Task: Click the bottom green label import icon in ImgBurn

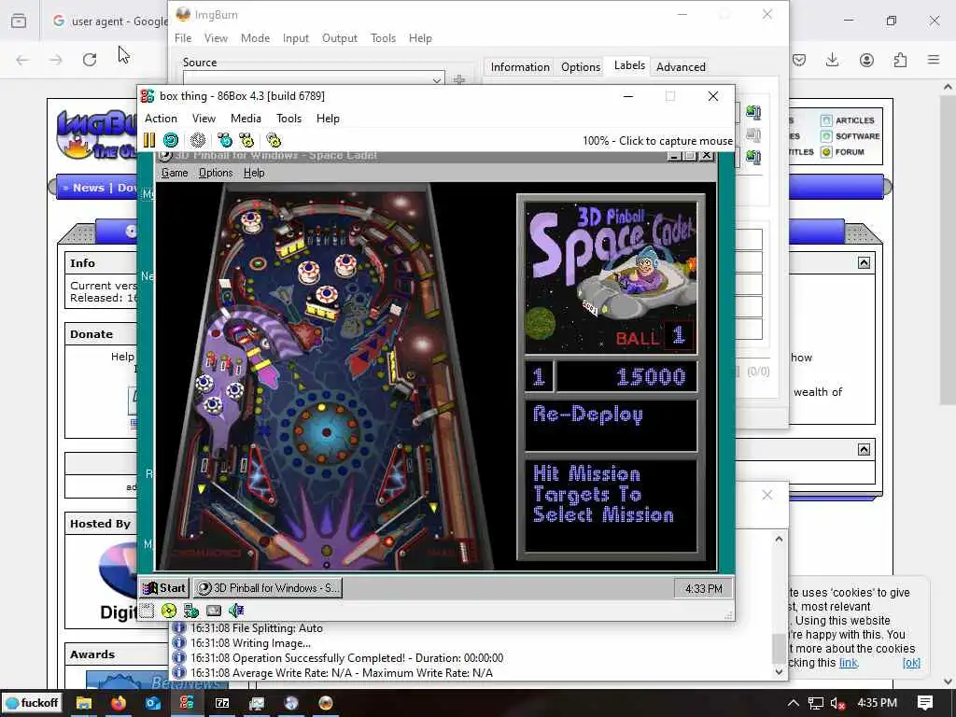Action: click(x=753, y=157)
